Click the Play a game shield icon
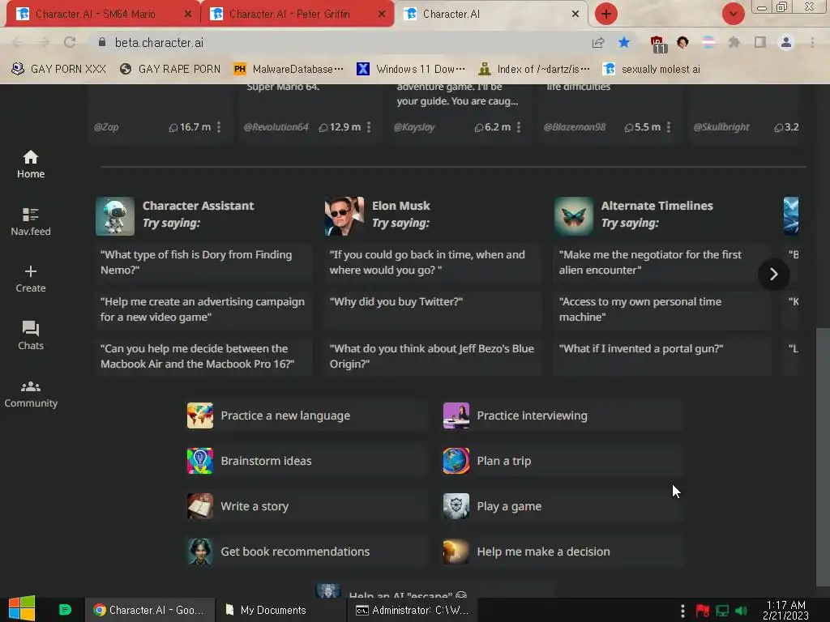Image resolution: width=830 pixels, height=622 pixels. (x=456, y=506)
